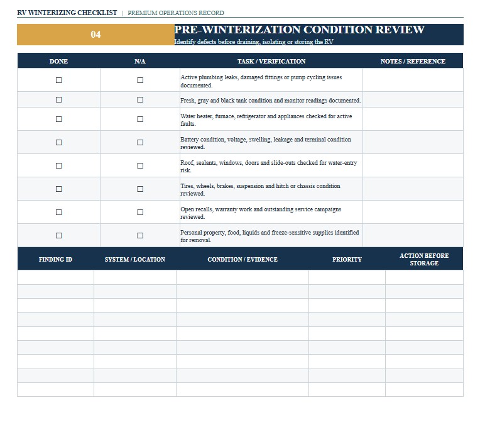Viewport: 485px width, 427px height.
Task: Check N/A for open recalls, warranty work row
Action: 140,212
